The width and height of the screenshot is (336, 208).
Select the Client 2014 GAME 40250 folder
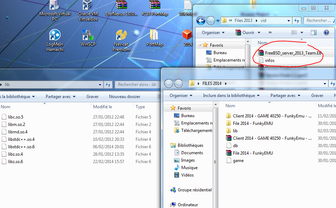[x=269, y=116]
